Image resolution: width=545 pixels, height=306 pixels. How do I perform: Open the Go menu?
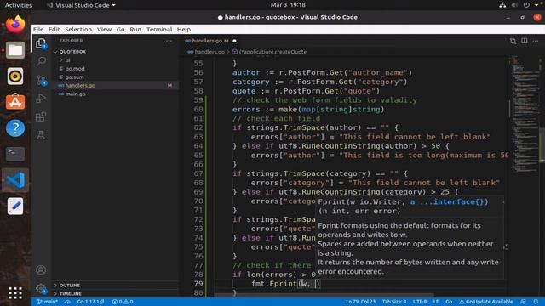click(x=120, y=30)
